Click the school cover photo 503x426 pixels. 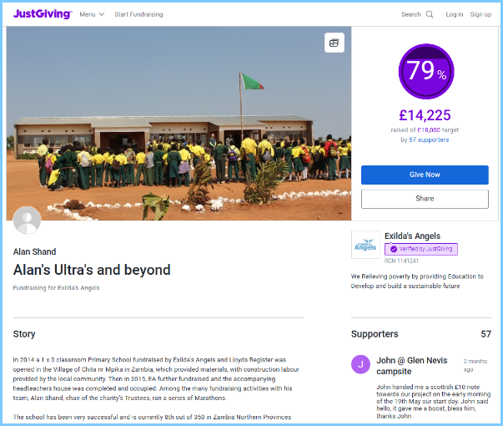pyautogui.click(x=179, y=124)
